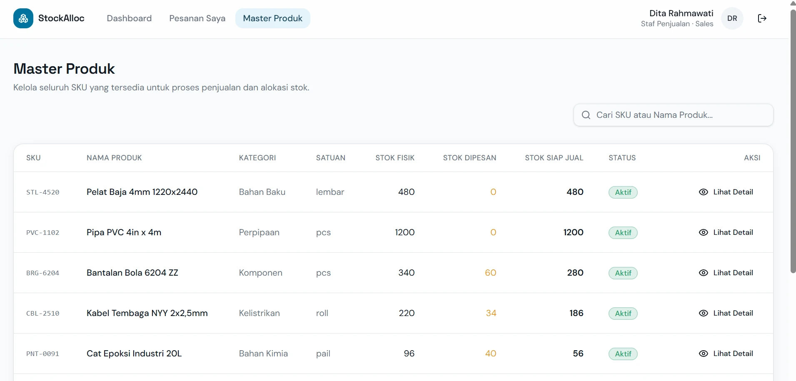Click user name Dita Rahmawati
The height and width of the screenshot is (381, 796).
681,13
